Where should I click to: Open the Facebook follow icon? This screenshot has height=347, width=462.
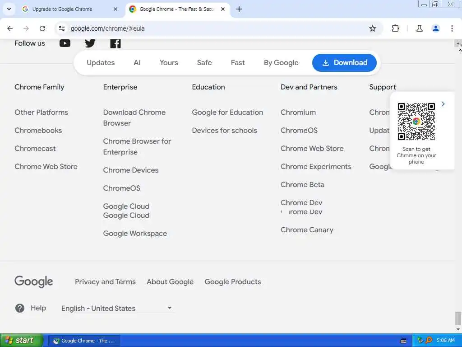[x=115, y=44]
